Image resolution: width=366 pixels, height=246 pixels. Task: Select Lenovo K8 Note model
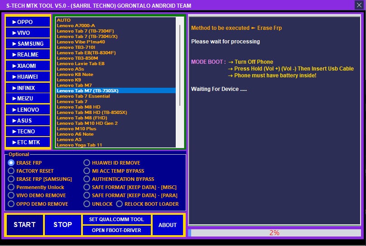coord(116,74)
